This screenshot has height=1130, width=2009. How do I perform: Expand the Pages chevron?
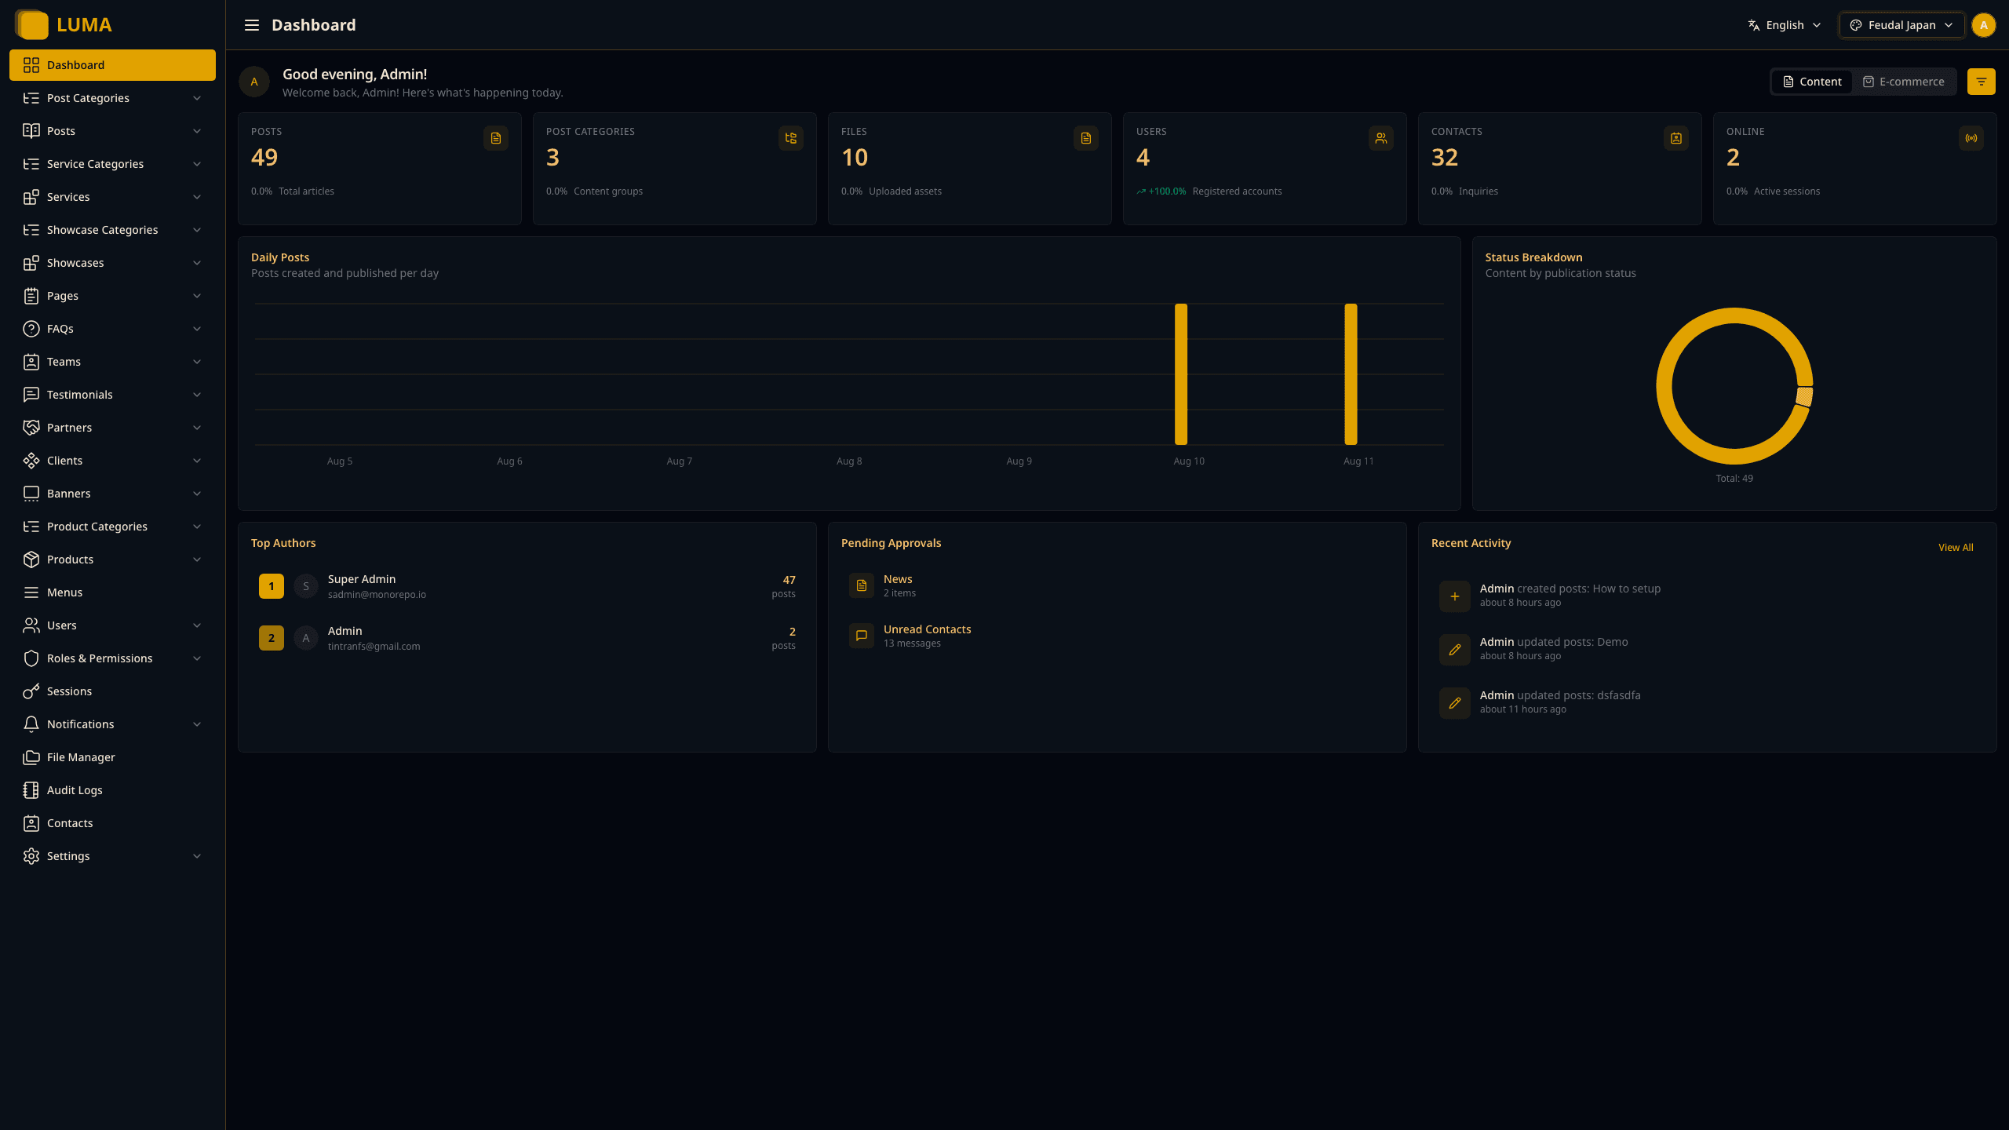point(197,296)
